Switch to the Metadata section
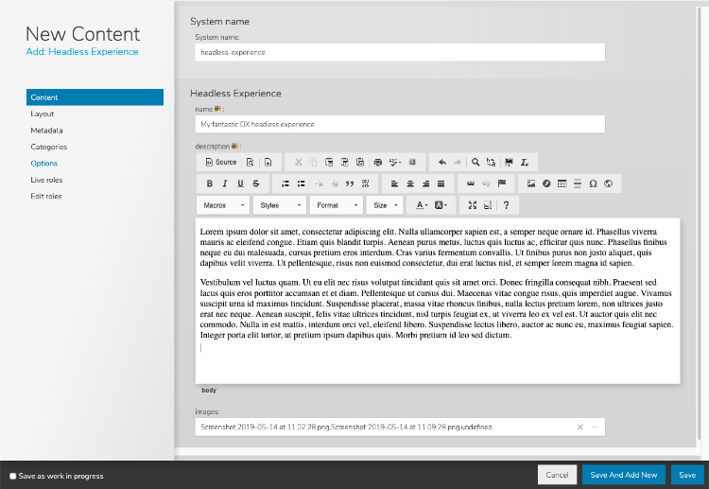 click(47, 130)
